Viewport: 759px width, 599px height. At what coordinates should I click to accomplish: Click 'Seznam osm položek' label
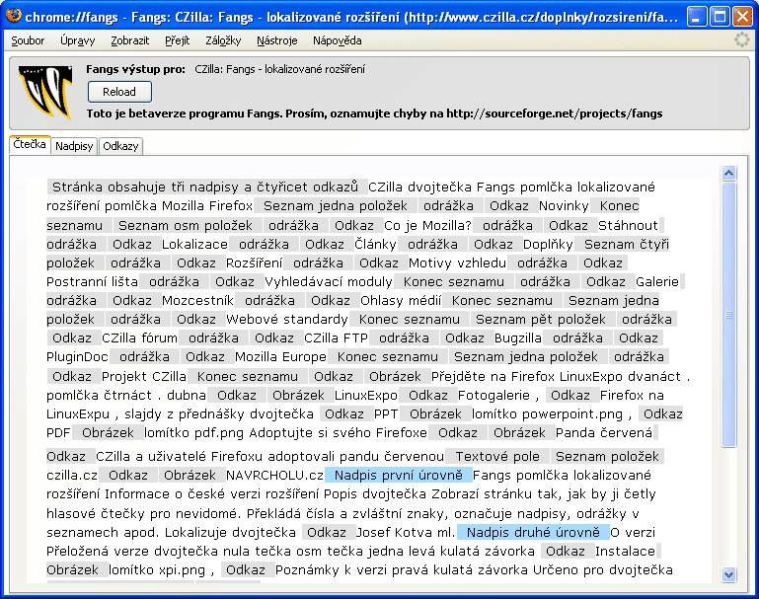[186, 225]
